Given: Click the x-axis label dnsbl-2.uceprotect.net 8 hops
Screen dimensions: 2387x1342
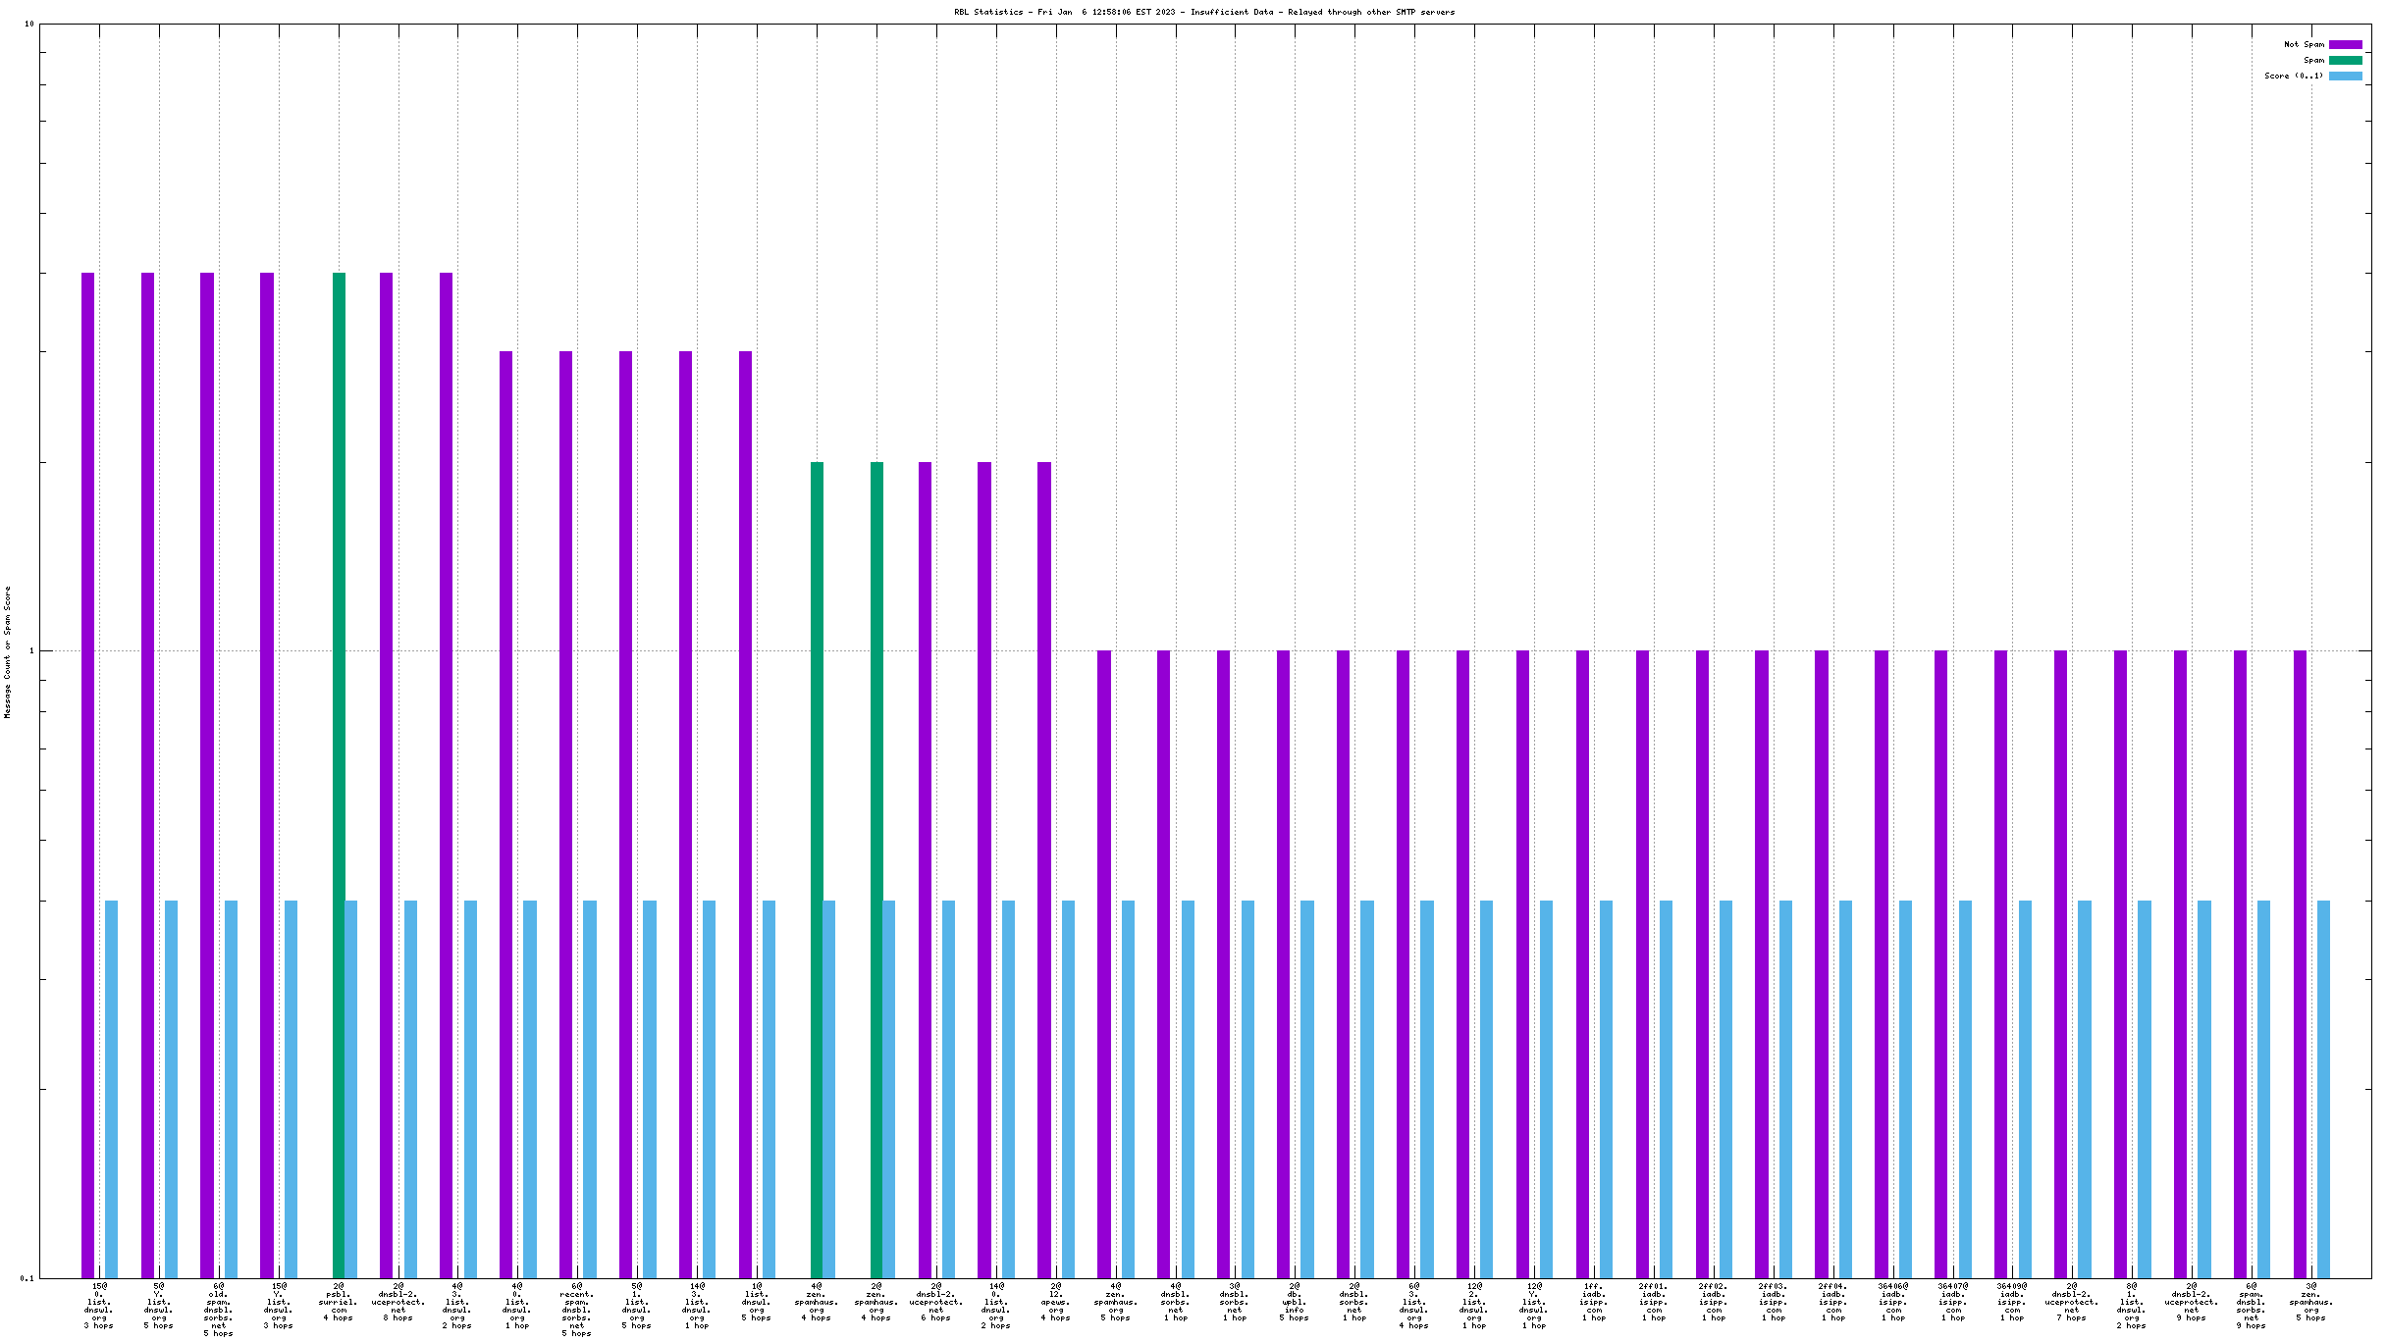Looking at the screenshot, I should coord(398,1301).
